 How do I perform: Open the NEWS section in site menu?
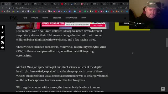[x=25, y=18]
